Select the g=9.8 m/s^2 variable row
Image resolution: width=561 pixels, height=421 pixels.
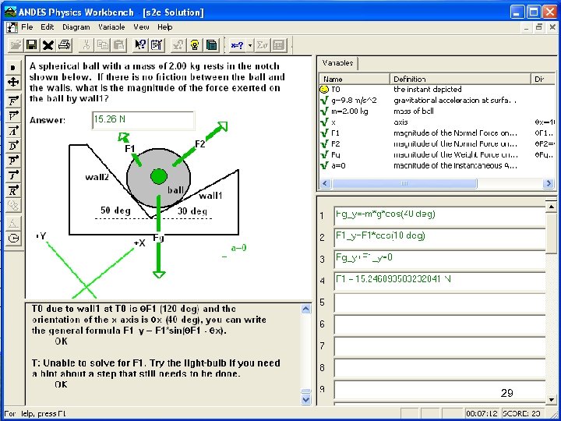tap(436, 101)
